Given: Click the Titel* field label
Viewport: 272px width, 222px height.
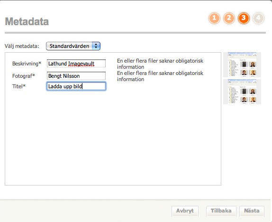Looking at the screenshot, I should pyautogui.click(x=19, y=86).
